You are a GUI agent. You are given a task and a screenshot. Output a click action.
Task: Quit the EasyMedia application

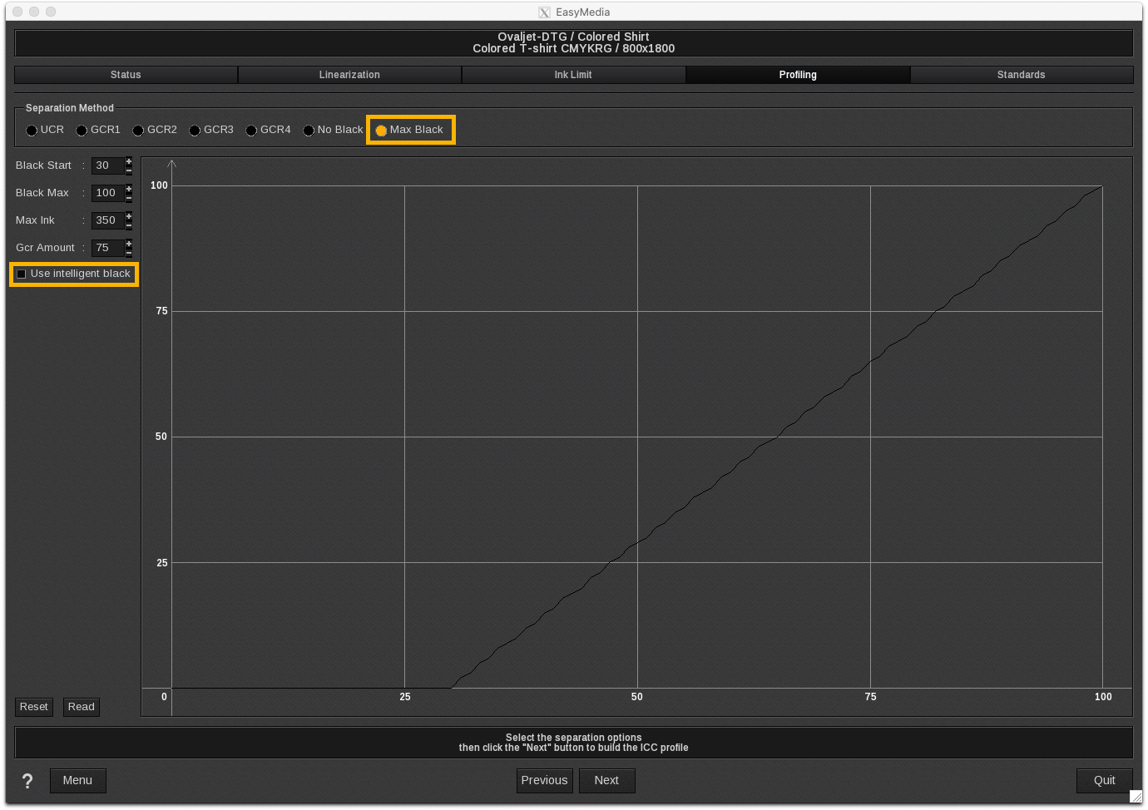coord(1104,781)
